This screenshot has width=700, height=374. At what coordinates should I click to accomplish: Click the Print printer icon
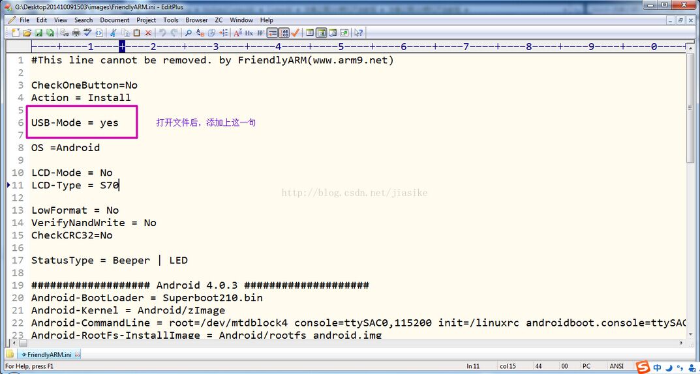pyautogui.click(x=76, y=33)
